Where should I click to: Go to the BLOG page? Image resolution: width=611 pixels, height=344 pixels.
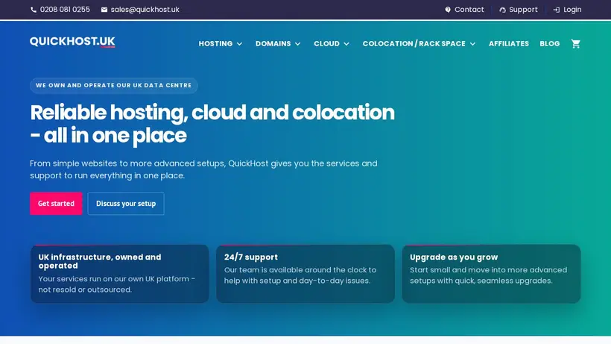[550, 44]
